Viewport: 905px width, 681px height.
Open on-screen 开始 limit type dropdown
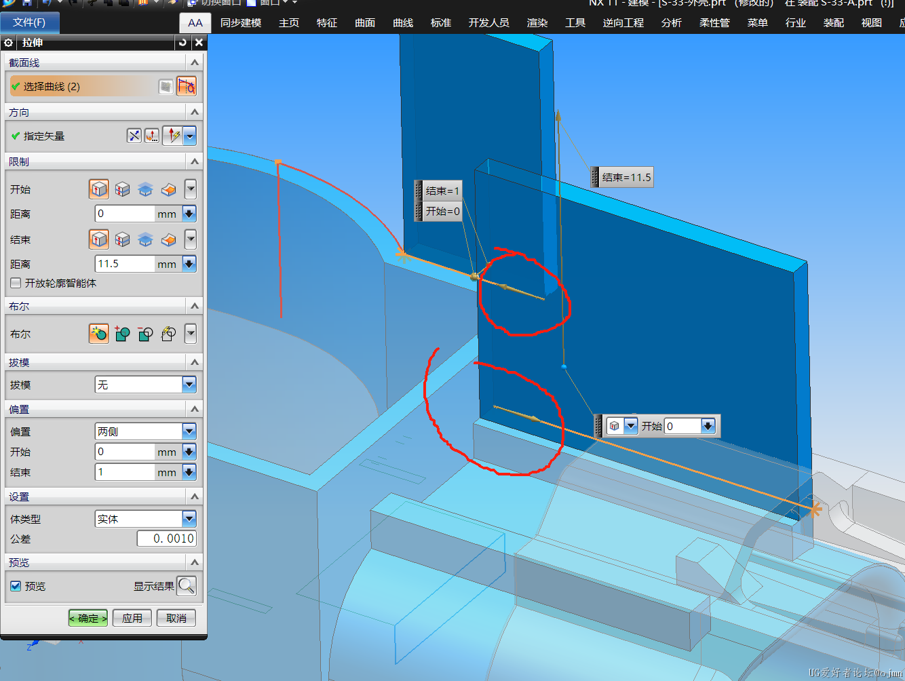pos(631,426)
